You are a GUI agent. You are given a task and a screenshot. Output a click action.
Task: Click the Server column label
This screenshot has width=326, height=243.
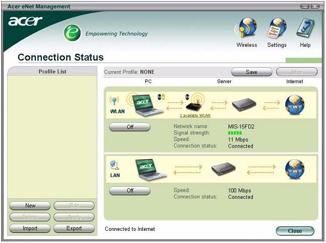[224, 82]
